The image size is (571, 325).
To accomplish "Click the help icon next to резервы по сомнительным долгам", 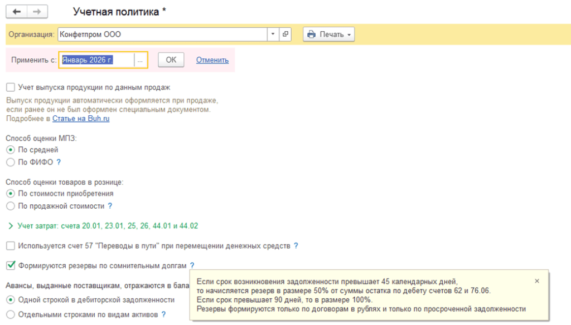I will [192, 265].
